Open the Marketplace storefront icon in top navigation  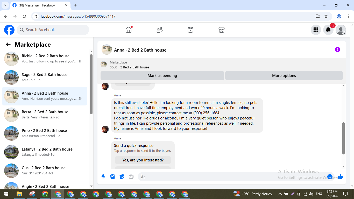(x=222, y=30)
